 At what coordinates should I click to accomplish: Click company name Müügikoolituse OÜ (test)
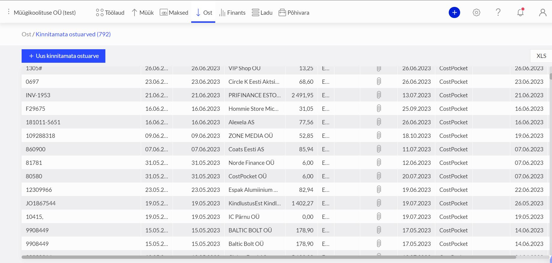coord(45,13)
